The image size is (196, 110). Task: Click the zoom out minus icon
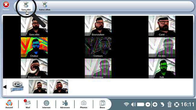click(x=148, y=104)
